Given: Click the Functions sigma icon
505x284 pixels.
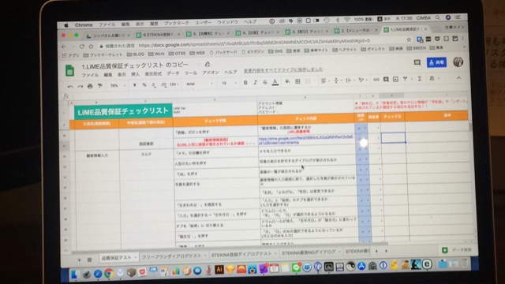Looking at the screenshot, I should 419,79.
